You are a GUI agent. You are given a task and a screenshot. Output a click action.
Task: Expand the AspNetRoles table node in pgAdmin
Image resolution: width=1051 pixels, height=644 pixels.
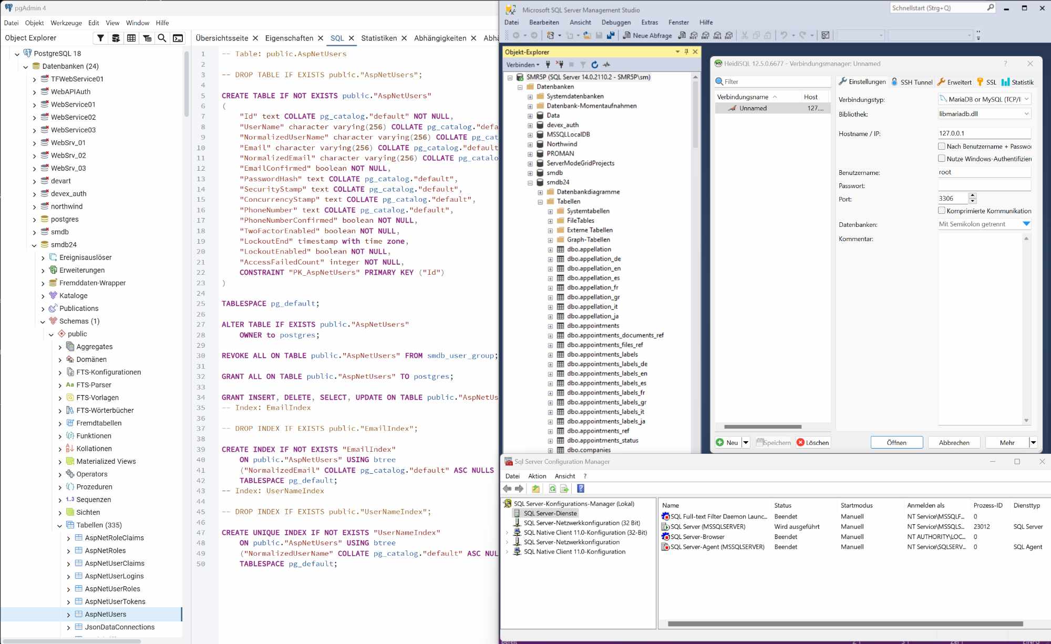(68, 550)
